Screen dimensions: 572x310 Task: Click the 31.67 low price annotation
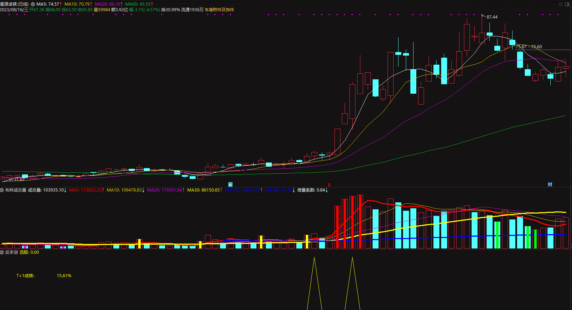pyautogui.click(x=19, y=180)
